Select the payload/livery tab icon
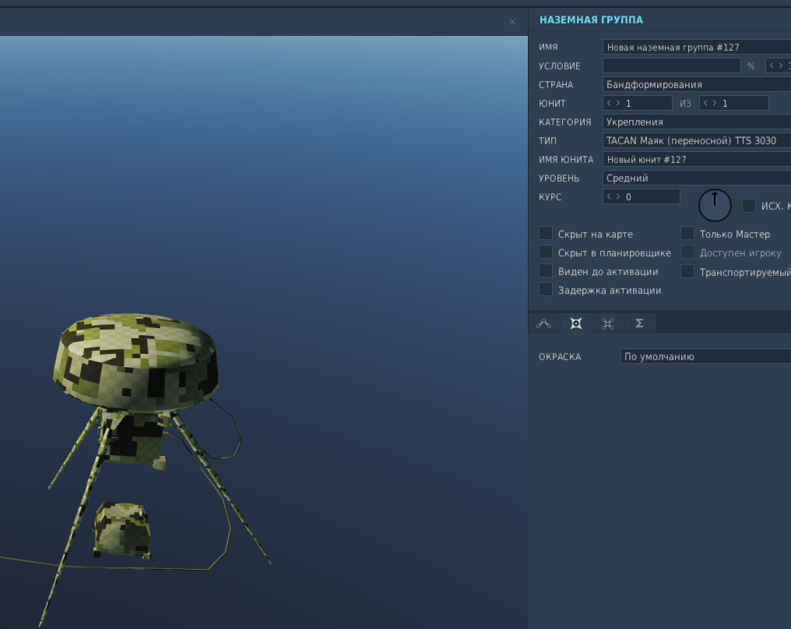 575,323
